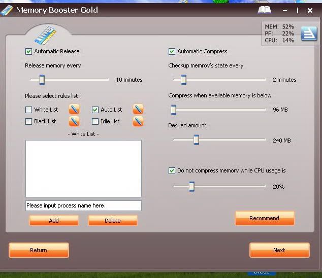322x278 pixels.
Task: Click the Checkup memory state slider handle
Action: 183,80
